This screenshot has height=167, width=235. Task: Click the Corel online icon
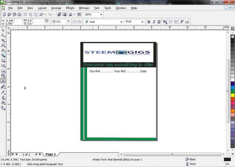click(x=79, y=14)
